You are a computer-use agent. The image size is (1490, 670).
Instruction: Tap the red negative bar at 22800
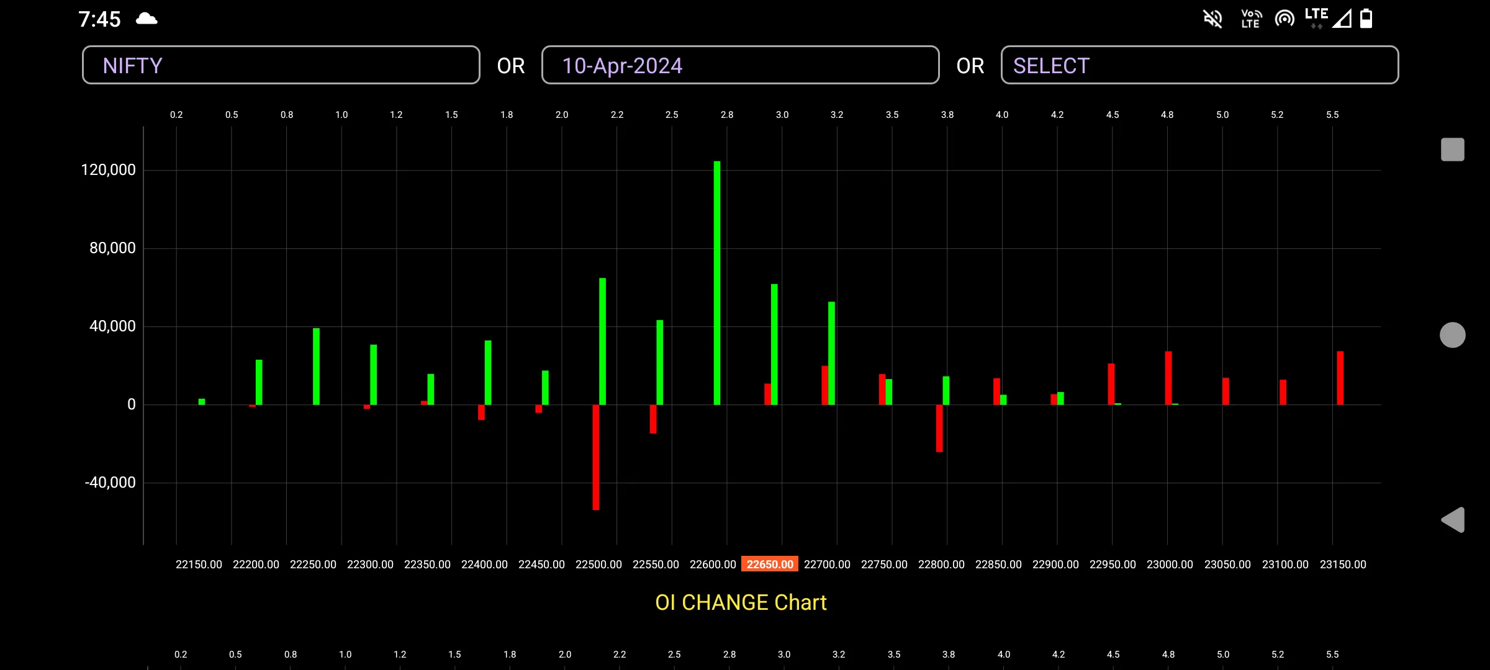point(939,428)
